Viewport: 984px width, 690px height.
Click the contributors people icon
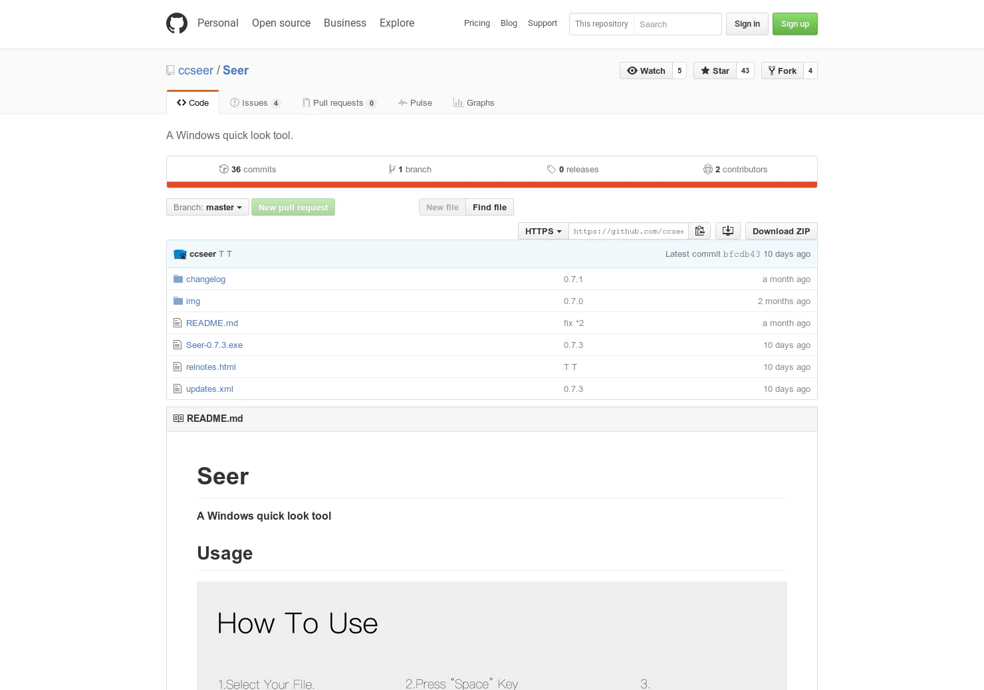pos(708,169)
